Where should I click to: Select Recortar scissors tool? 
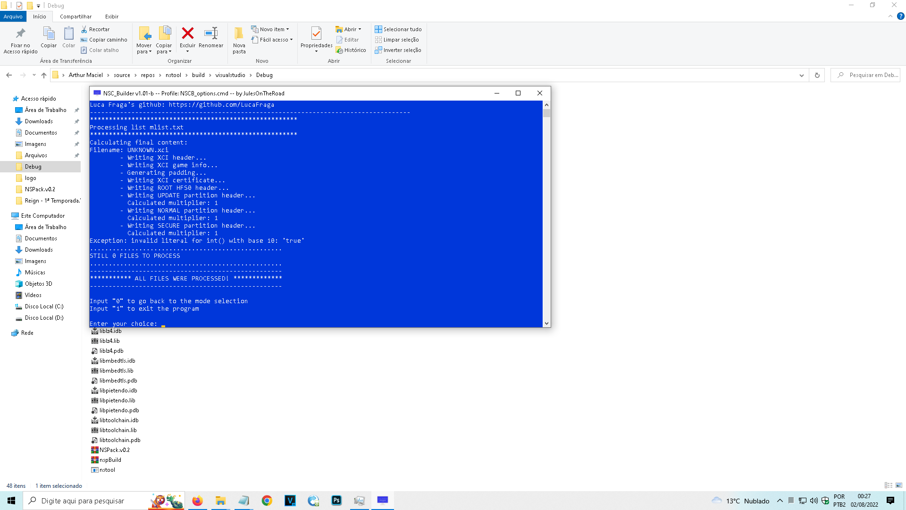click(95, 29)
